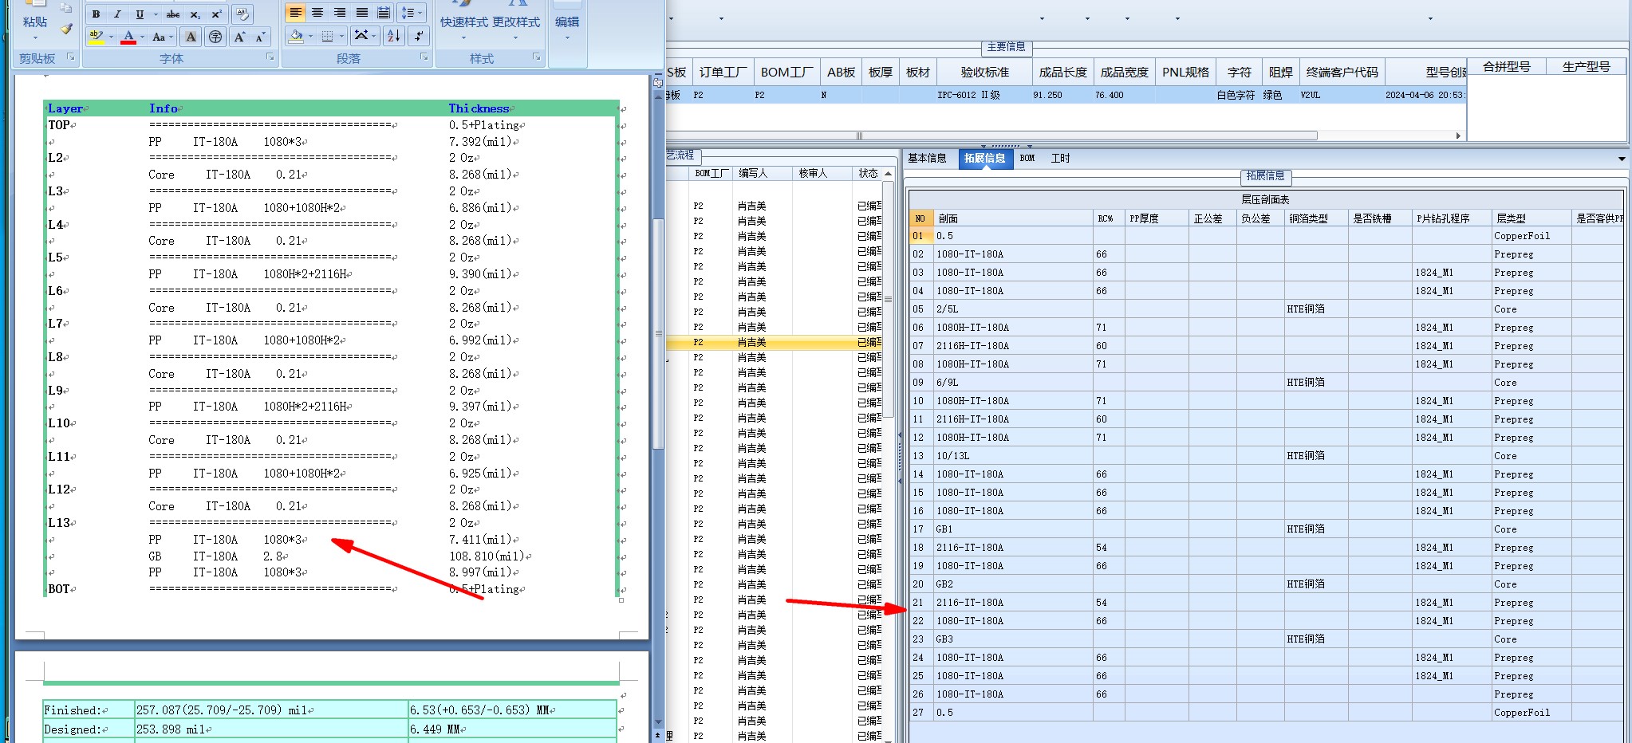
Task: Apply paragraph borders
Action: (x=327, y=36)
